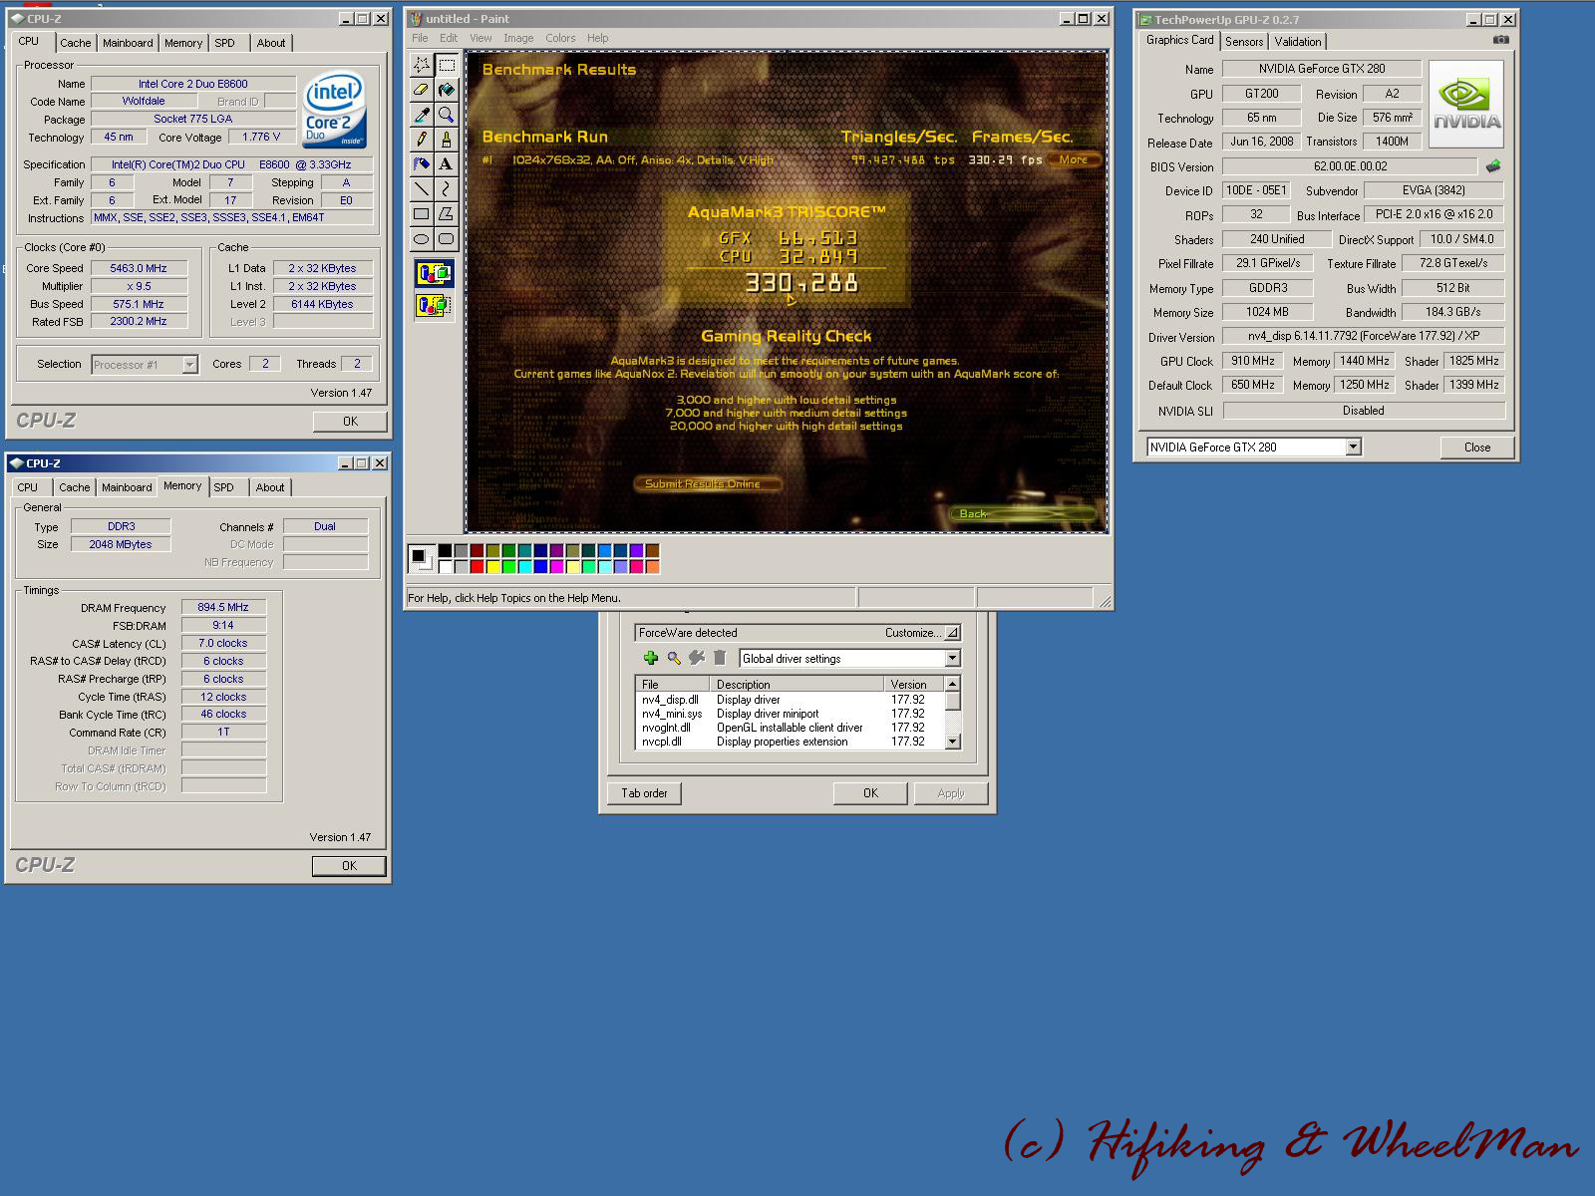Open the File menu in Paint

[x=420, y=38]
